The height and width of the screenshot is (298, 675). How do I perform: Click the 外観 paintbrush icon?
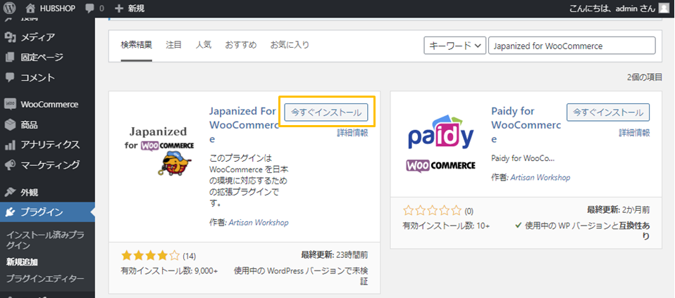(10, 193)
